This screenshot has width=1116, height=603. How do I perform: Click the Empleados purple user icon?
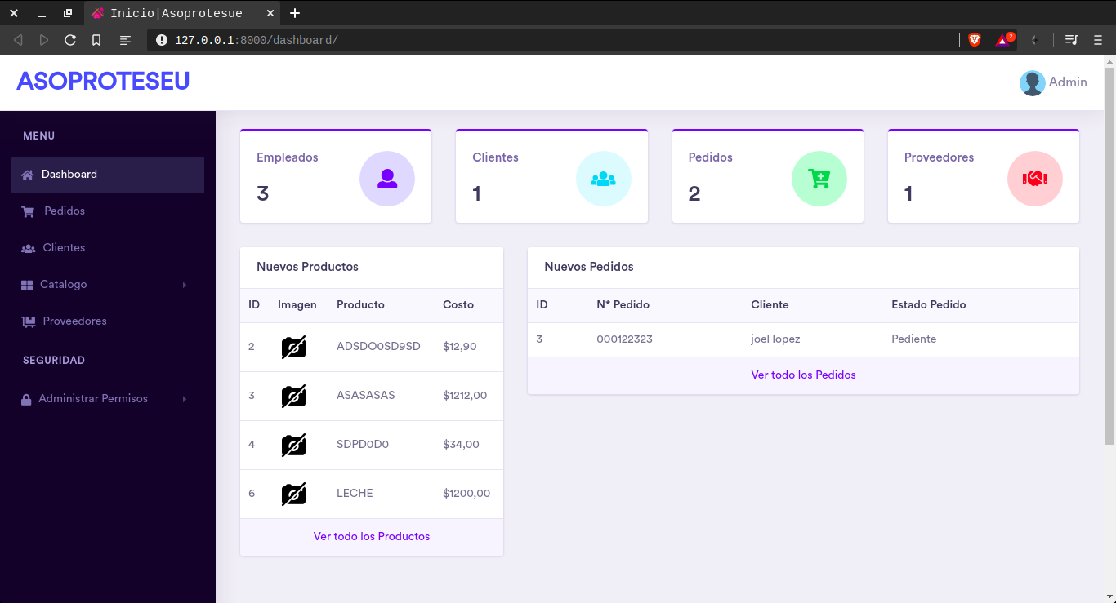click(x=387, y=179)
